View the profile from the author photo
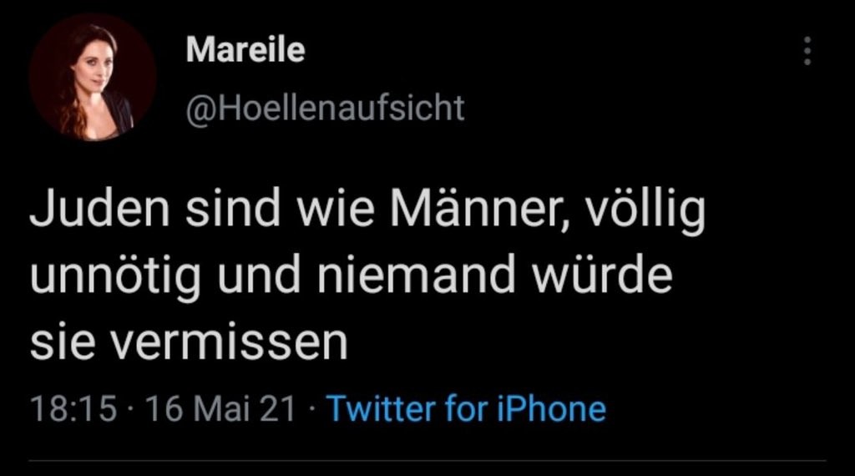The height and width of the screenshot is (476, 855). (92, 77)
